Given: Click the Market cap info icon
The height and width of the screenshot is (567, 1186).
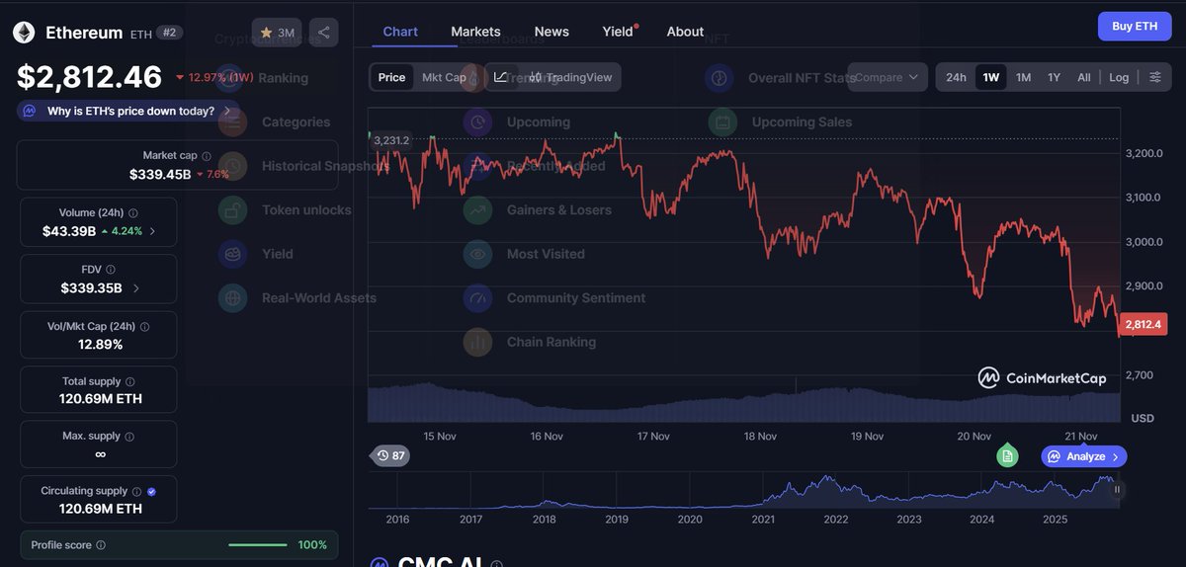Looking at the screenshot, I should pos(207,156).
